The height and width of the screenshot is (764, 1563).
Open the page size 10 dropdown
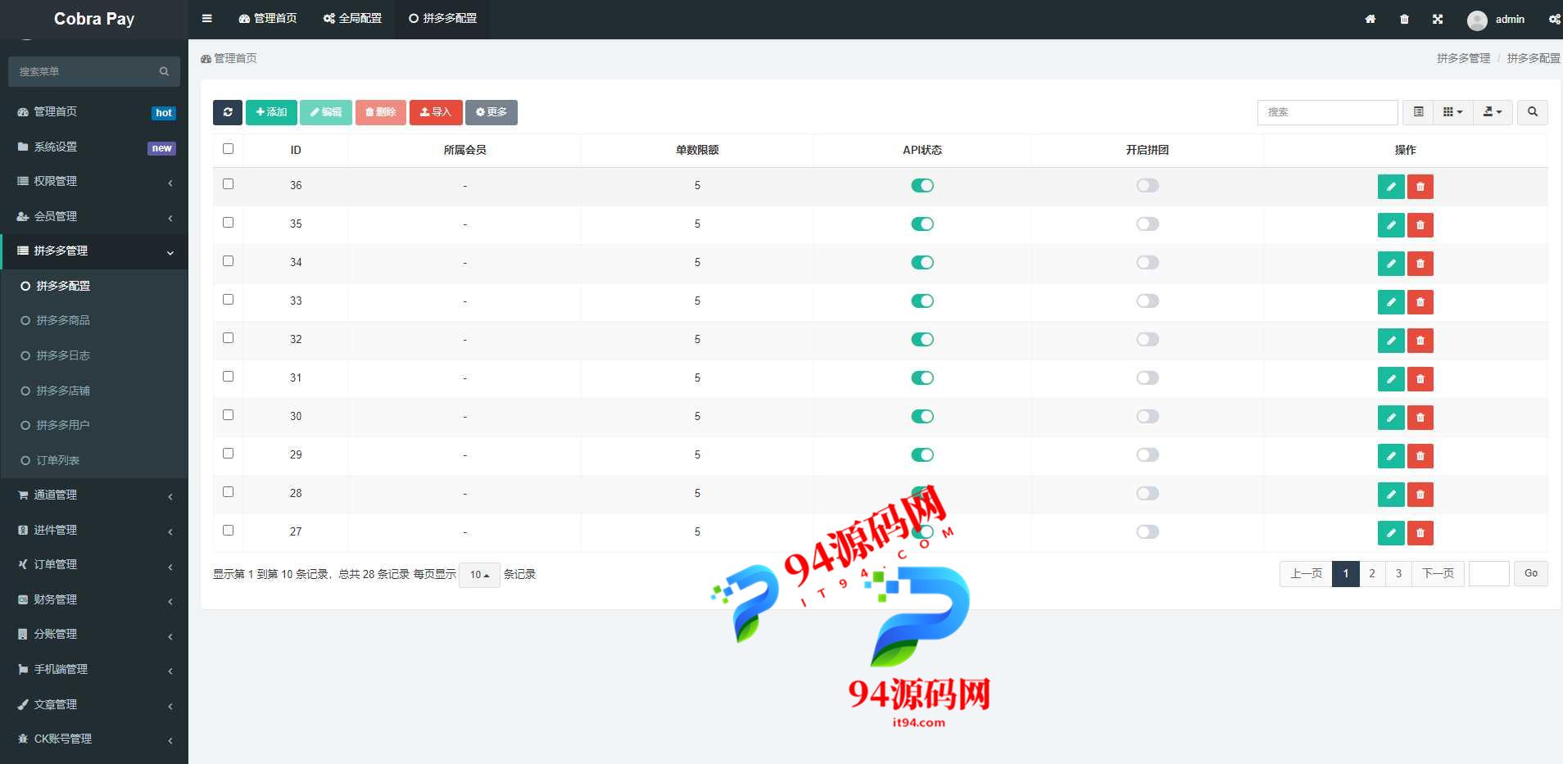pos(479,575)
